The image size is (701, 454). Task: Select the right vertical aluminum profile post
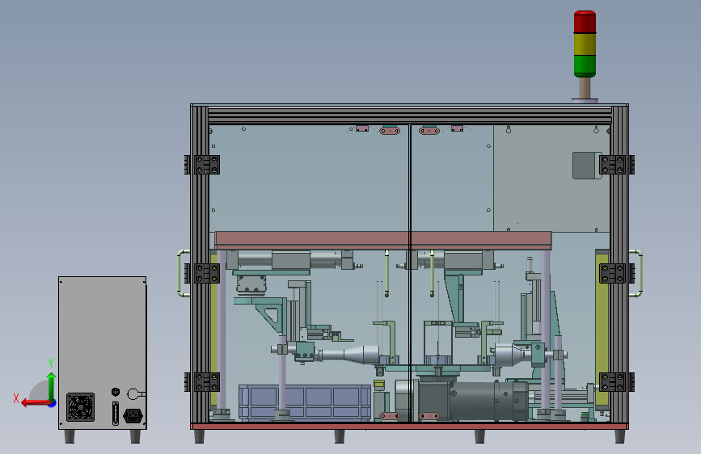(619, 263)
